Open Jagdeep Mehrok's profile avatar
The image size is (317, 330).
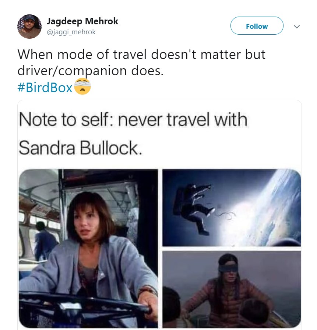(x=29, y=26)
